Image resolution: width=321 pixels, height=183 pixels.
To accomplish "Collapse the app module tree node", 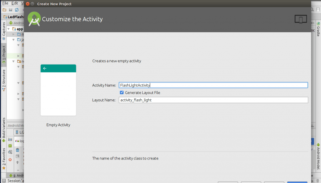I will pyautogui.click(x=9, y=29).
